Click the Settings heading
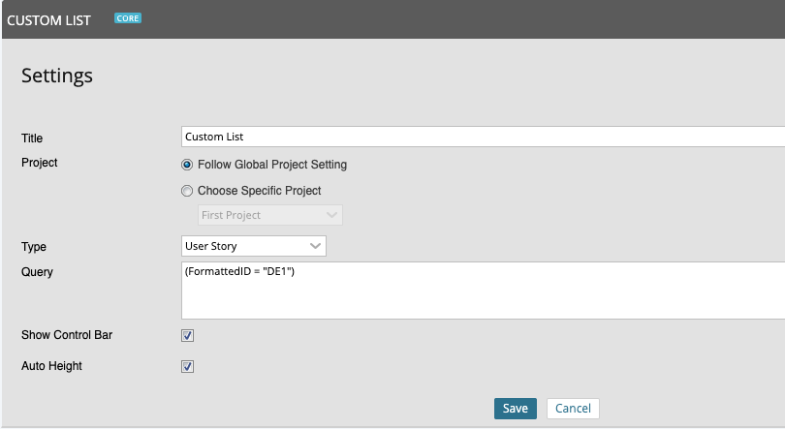This screenshot has height=429, width=785. click(x=57, y=76)
